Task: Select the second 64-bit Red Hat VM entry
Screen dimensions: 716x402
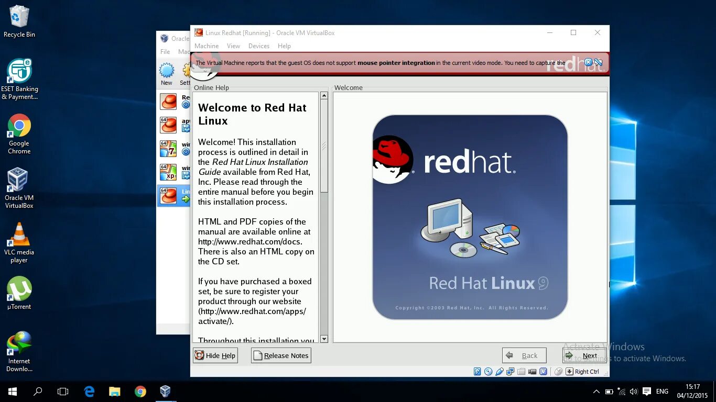Action: pos(174,125)
